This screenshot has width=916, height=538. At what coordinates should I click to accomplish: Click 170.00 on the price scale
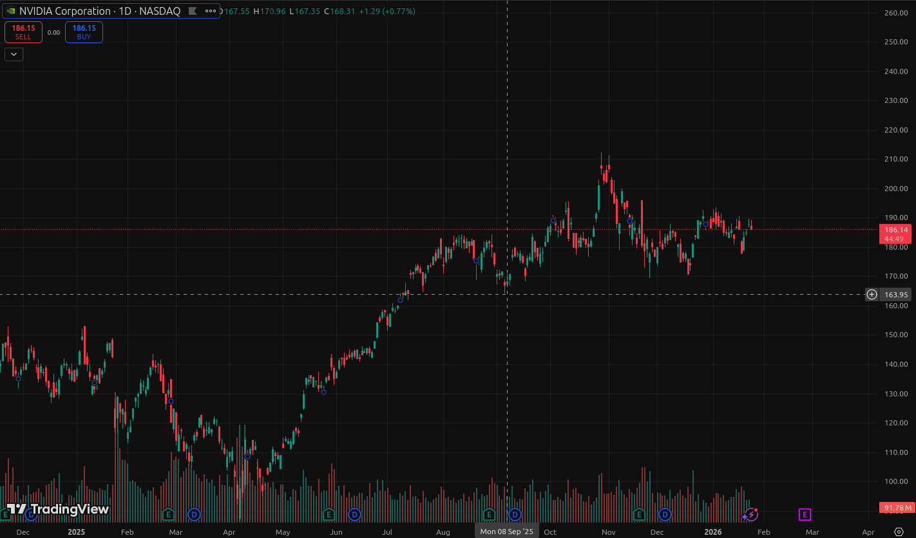(897, 277)
